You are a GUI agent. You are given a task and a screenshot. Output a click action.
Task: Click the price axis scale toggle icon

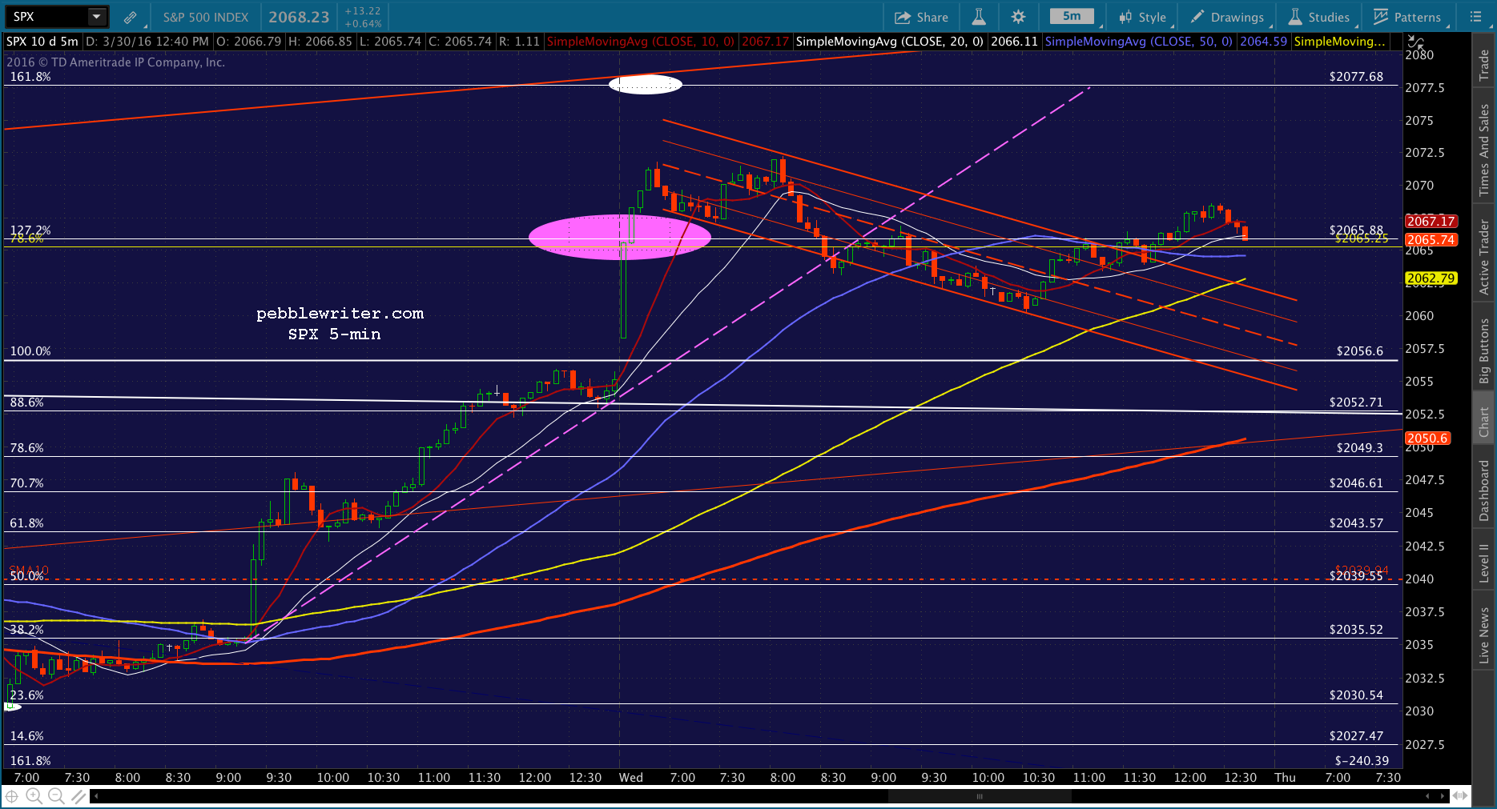[x=1415, y=42]
